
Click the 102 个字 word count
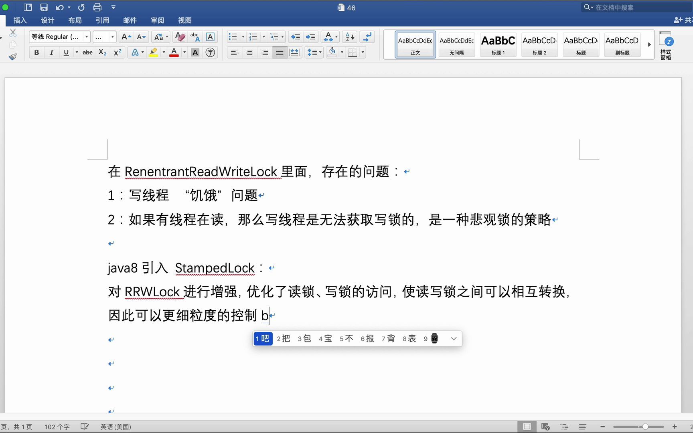coord(57,427)
